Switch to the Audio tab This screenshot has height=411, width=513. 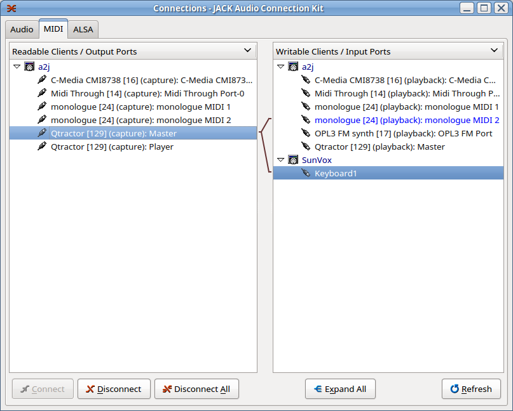(x=22, y=30)
